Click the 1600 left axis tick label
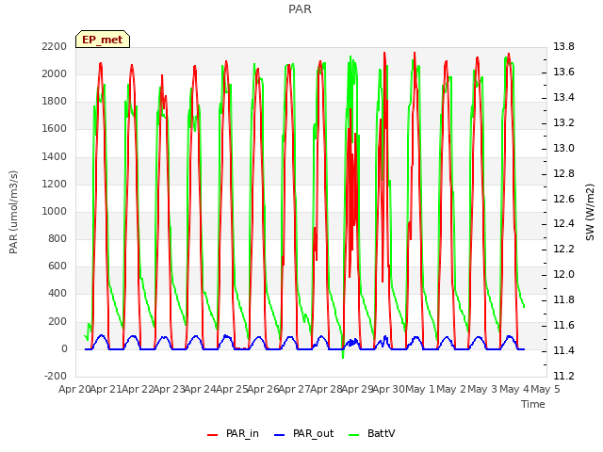 (x=55, y=129)
